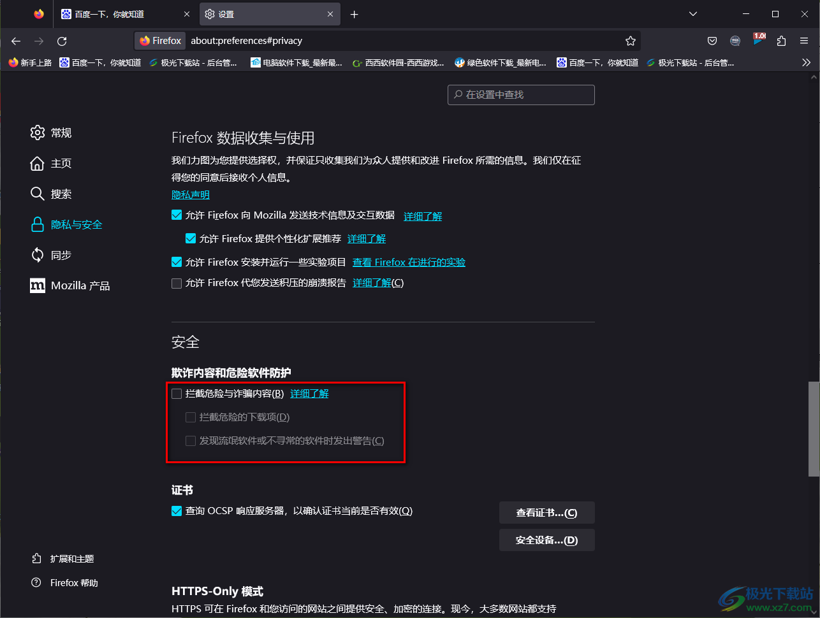Click the forward navigation arrow
820x618 pixels.
click(x=39, y=41)
